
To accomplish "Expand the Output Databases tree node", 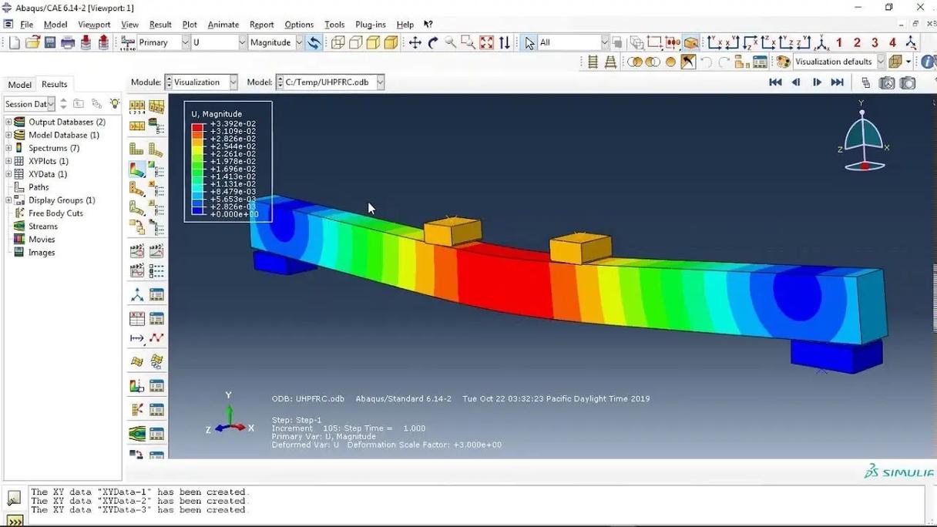I will click(x=8, y=122).
